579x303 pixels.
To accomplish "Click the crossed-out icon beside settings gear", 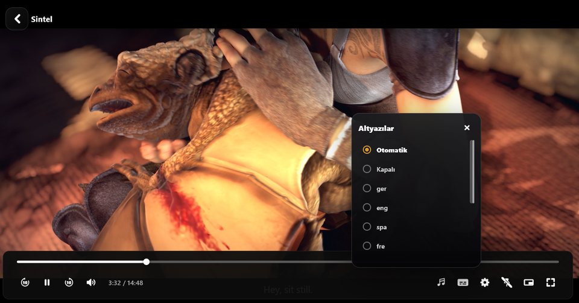I will [507, 282].
